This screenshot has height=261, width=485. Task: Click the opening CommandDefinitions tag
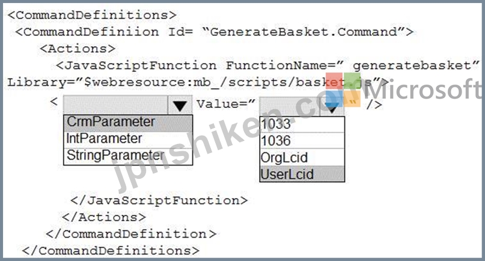pos(92,15)
